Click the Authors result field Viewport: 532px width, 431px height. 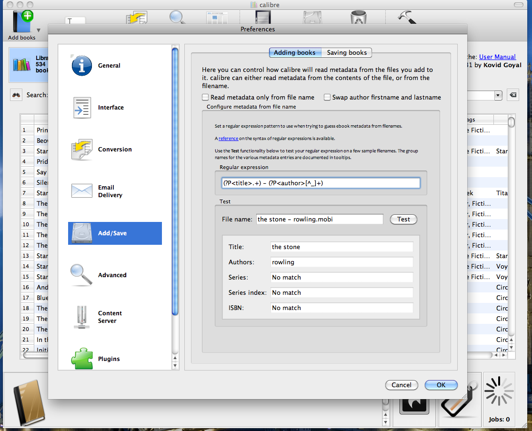pyautogui.click(x=341, y=262)
